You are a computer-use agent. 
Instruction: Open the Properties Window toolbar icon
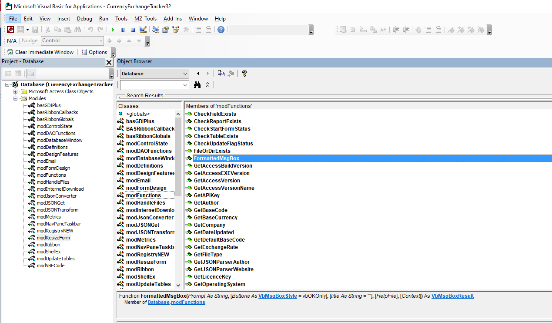166,30
